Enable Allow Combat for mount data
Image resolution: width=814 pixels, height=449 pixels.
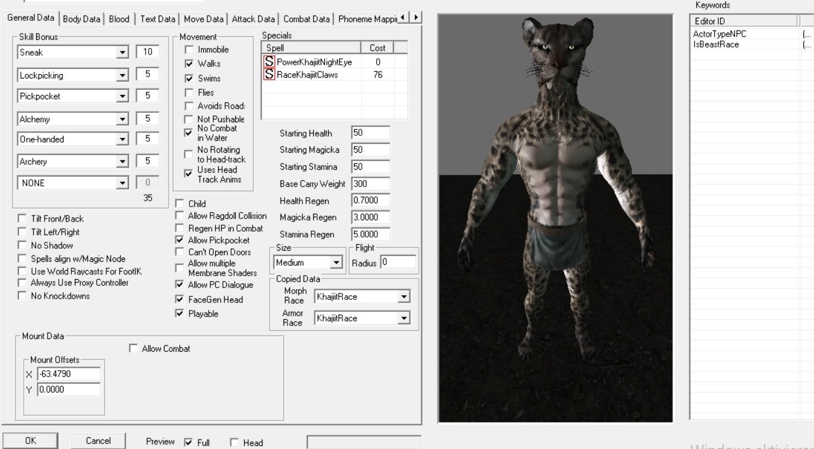(x=133, y=349)
